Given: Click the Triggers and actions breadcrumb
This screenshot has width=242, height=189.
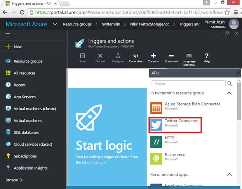Looking at the screenshot, I should [189, 24].
